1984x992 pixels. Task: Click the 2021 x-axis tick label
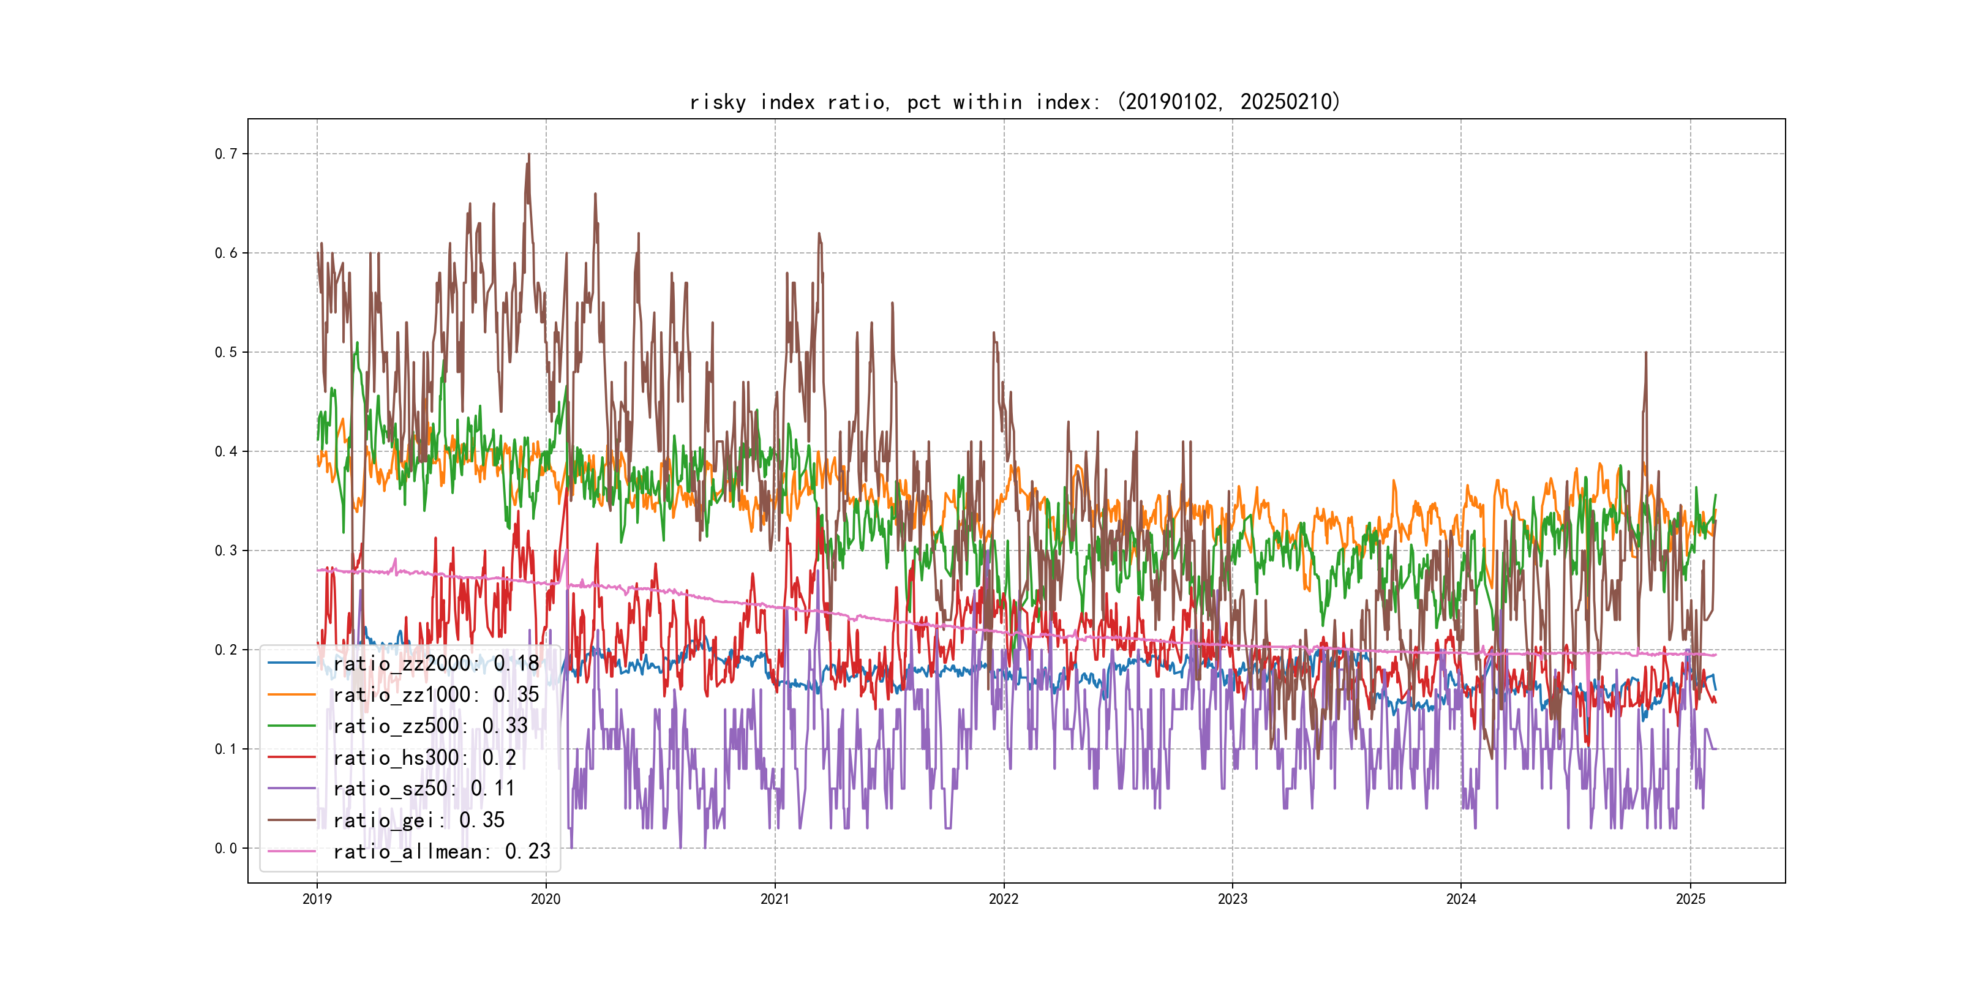tap(775, 899)
